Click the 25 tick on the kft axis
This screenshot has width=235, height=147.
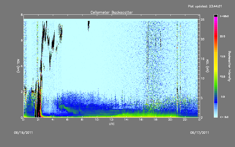click(203, 20)
